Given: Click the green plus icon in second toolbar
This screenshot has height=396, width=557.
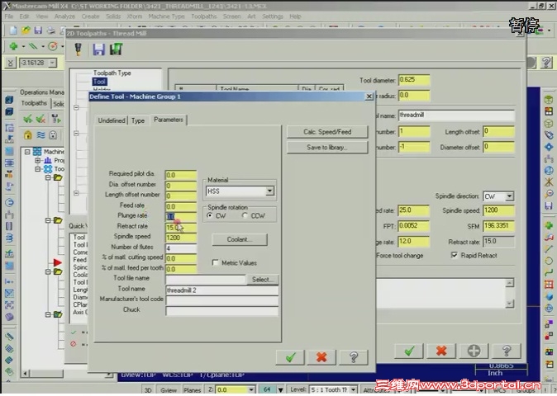Looking at the screenshot, I should point(14,46).
